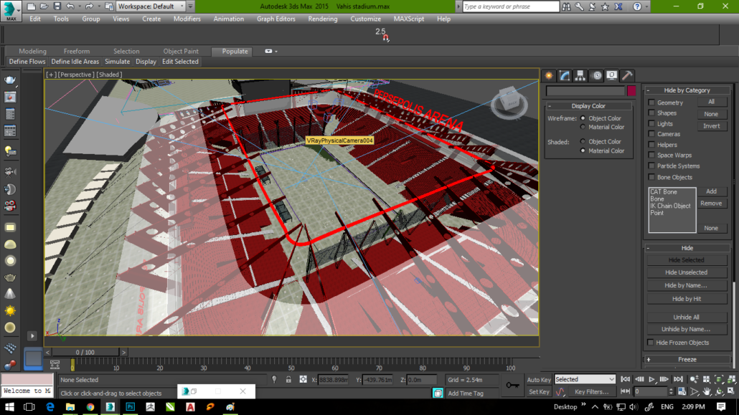Open the 3ds Max application menu
The height and width of the screenshot is (415, 739).
click(x=10, y=10)
